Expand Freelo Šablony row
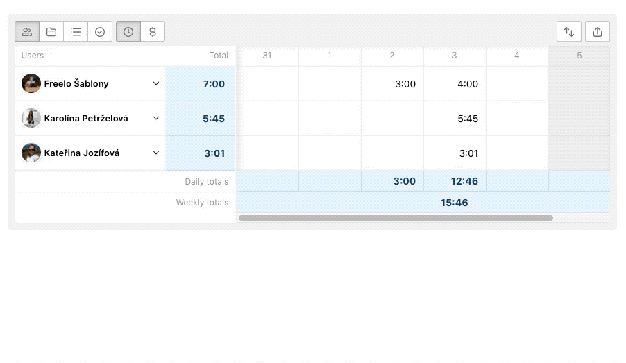Viewport: 626px width, 363px height. pos(156,83)
